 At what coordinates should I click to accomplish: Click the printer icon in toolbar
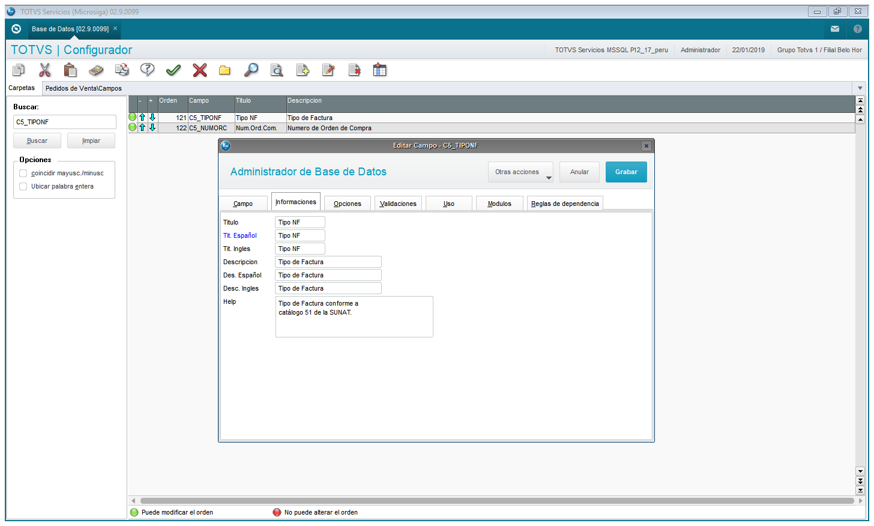pos(122,70)
